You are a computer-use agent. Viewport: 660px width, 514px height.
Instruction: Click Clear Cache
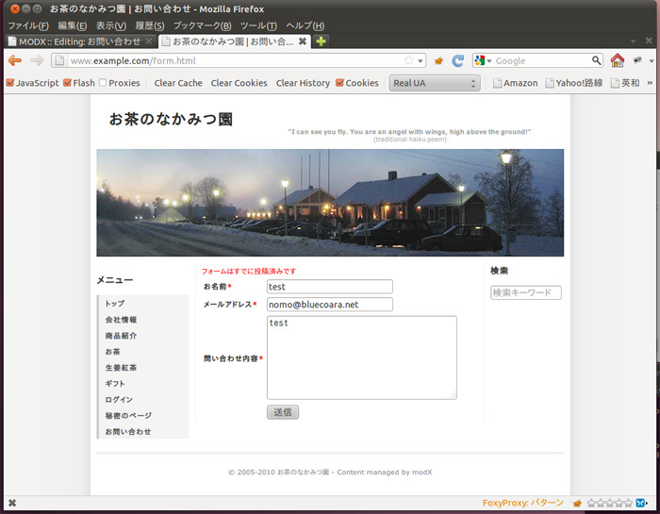pos(178,83)
